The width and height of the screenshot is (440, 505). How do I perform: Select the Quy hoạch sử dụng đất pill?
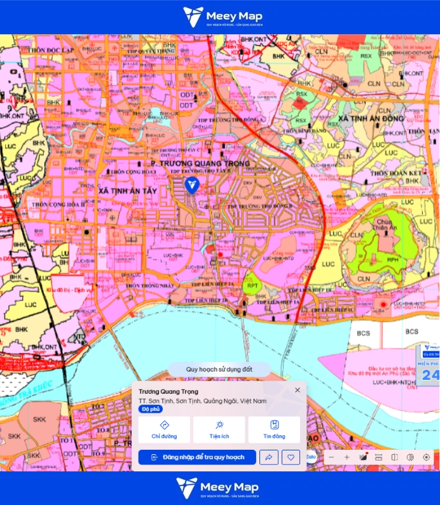pyautogui.click(x=219, y=370)
